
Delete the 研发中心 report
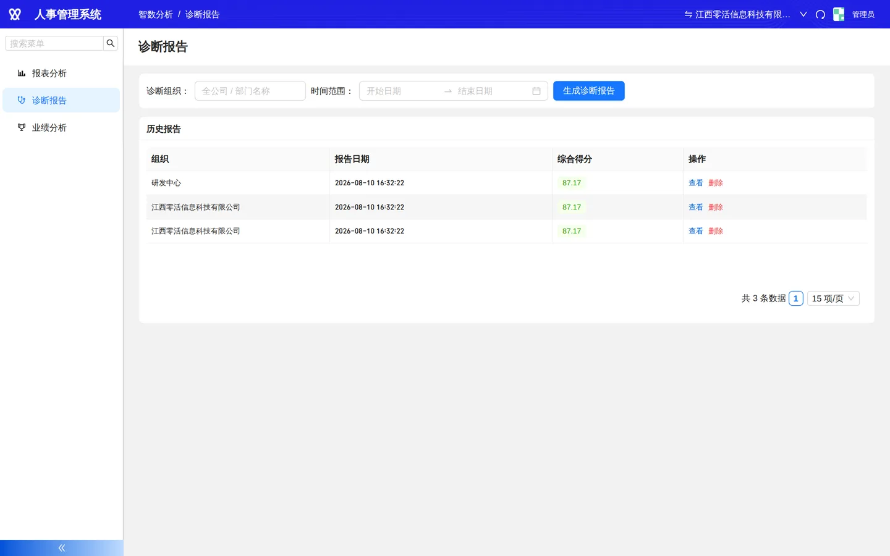(716, 183)
